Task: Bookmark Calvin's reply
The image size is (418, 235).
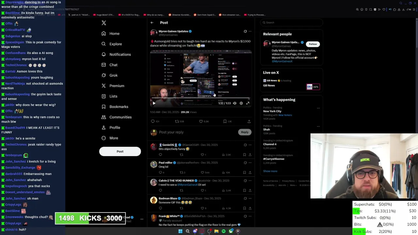Action: pos(244,190)
